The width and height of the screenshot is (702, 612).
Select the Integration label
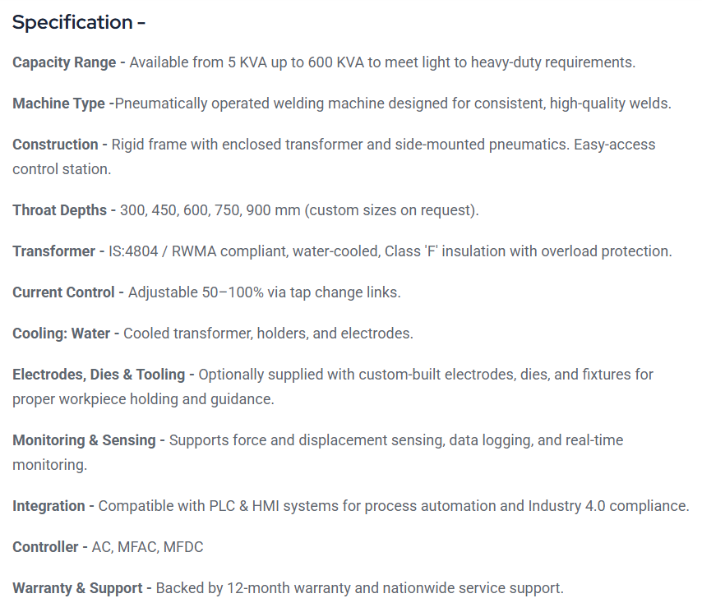click(48, 506)
